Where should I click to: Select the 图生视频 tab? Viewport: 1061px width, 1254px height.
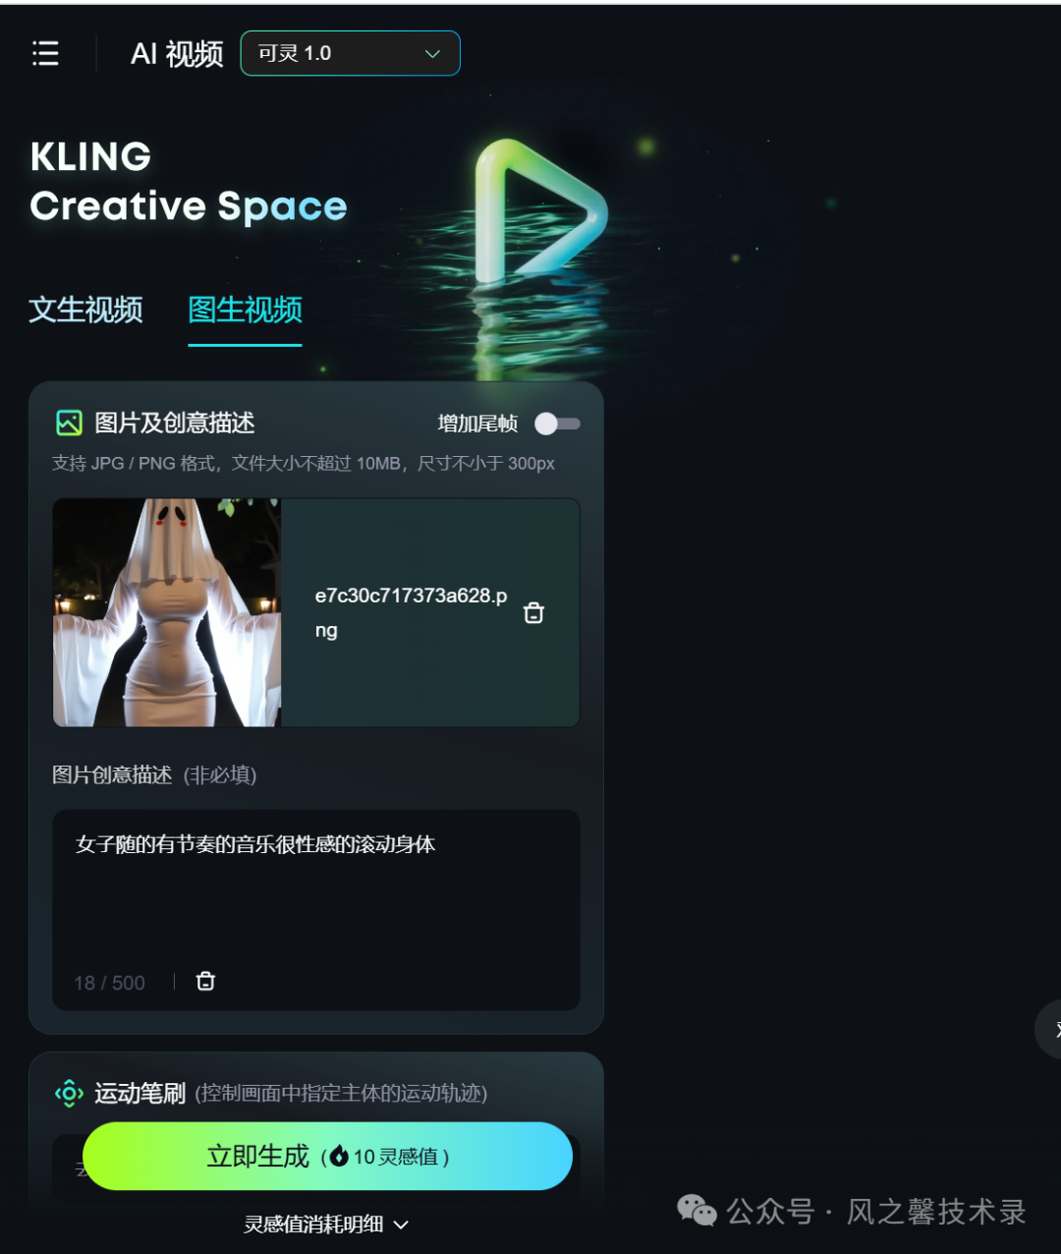[245, 310]
